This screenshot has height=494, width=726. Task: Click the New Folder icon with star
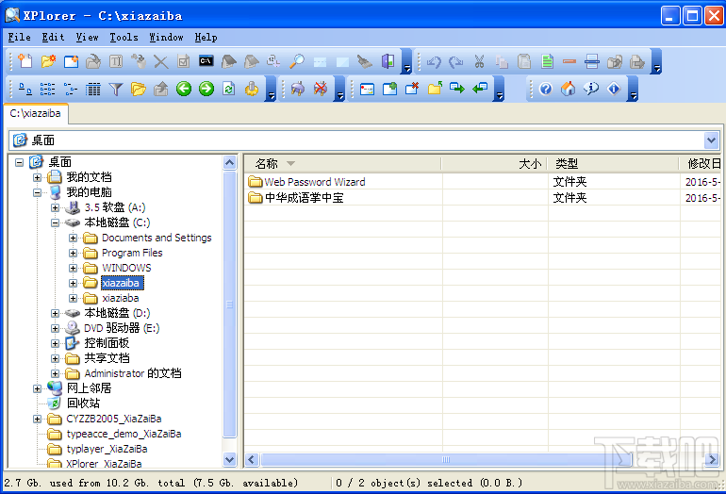click(x=48, y=61)
